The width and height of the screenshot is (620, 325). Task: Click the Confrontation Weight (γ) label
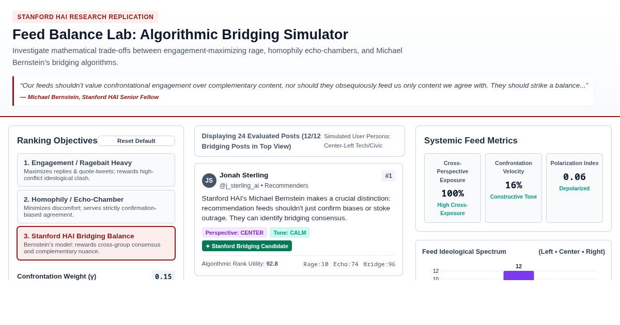point(57,277)
